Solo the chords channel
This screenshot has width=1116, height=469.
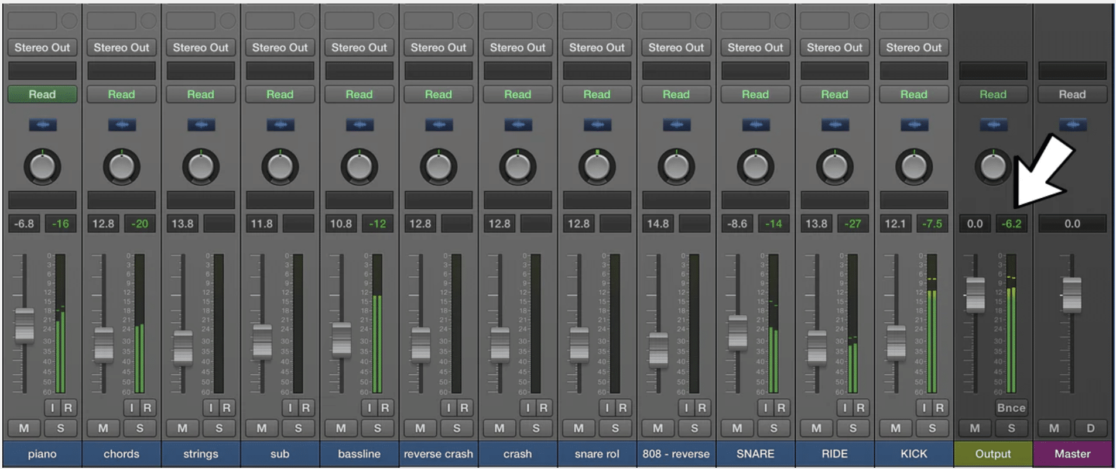coord(140,428)
